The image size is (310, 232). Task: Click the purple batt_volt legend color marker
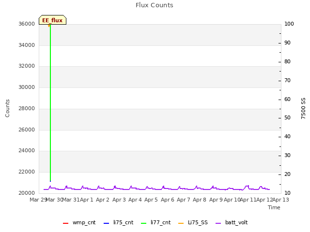point(218,223)
